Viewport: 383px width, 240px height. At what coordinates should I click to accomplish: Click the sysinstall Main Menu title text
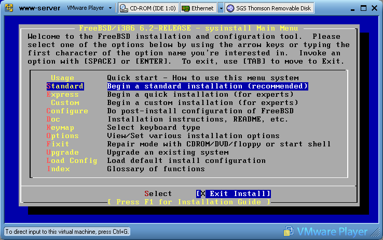[188, 28]
